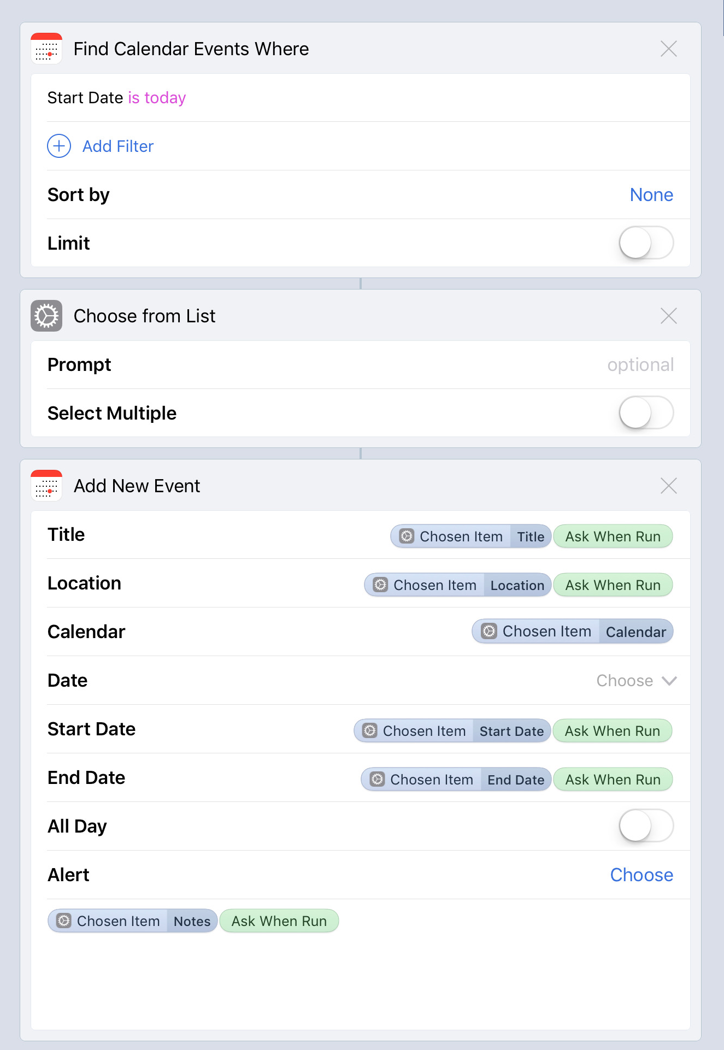Select Ask When Run for Location
The width and height of the screenshot is (724, 1050).
613,585
